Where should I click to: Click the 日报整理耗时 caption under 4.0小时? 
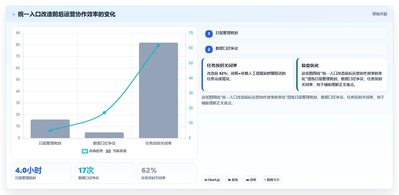coord(26,178)
